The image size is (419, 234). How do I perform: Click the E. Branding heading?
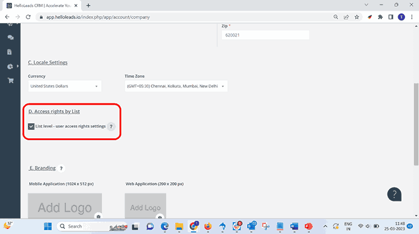(42, 168)
